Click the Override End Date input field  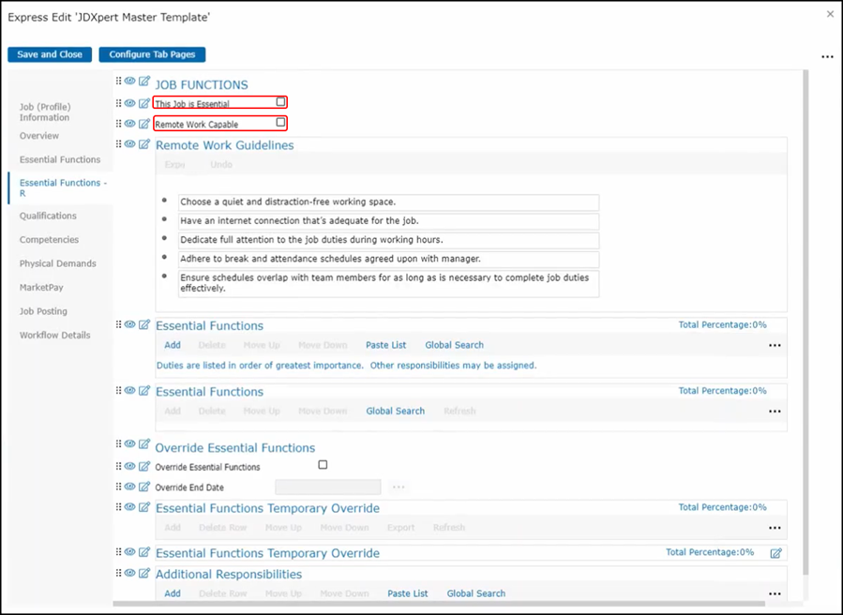(327, 487)
